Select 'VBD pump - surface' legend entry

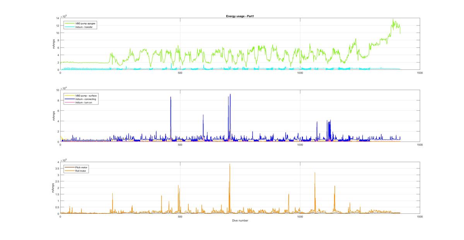tap(86, 95)
